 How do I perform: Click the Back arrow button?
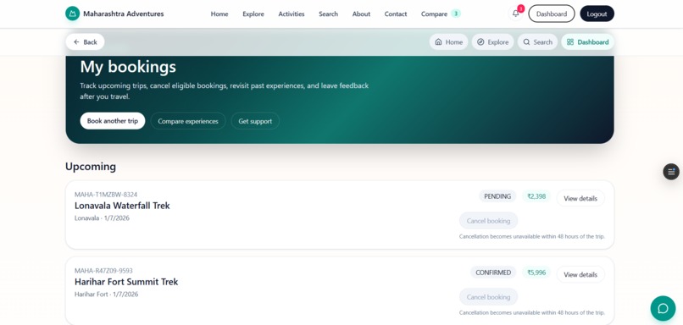coord(85,41)
